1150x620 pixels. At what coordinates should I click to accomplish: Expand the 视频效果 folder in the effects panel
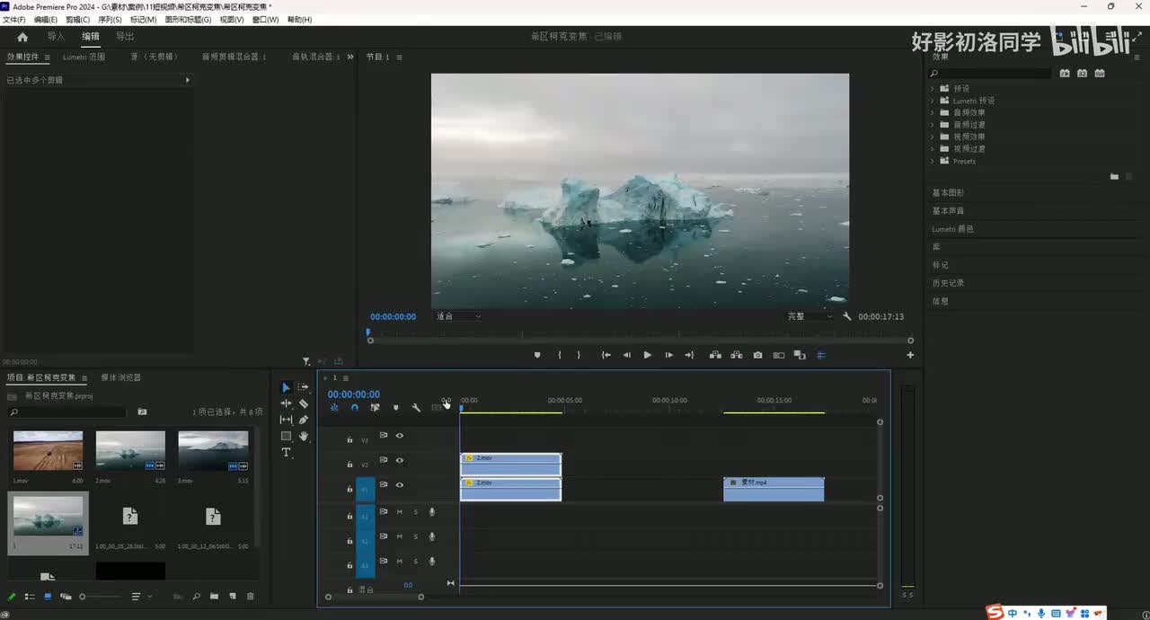[933, 137]
